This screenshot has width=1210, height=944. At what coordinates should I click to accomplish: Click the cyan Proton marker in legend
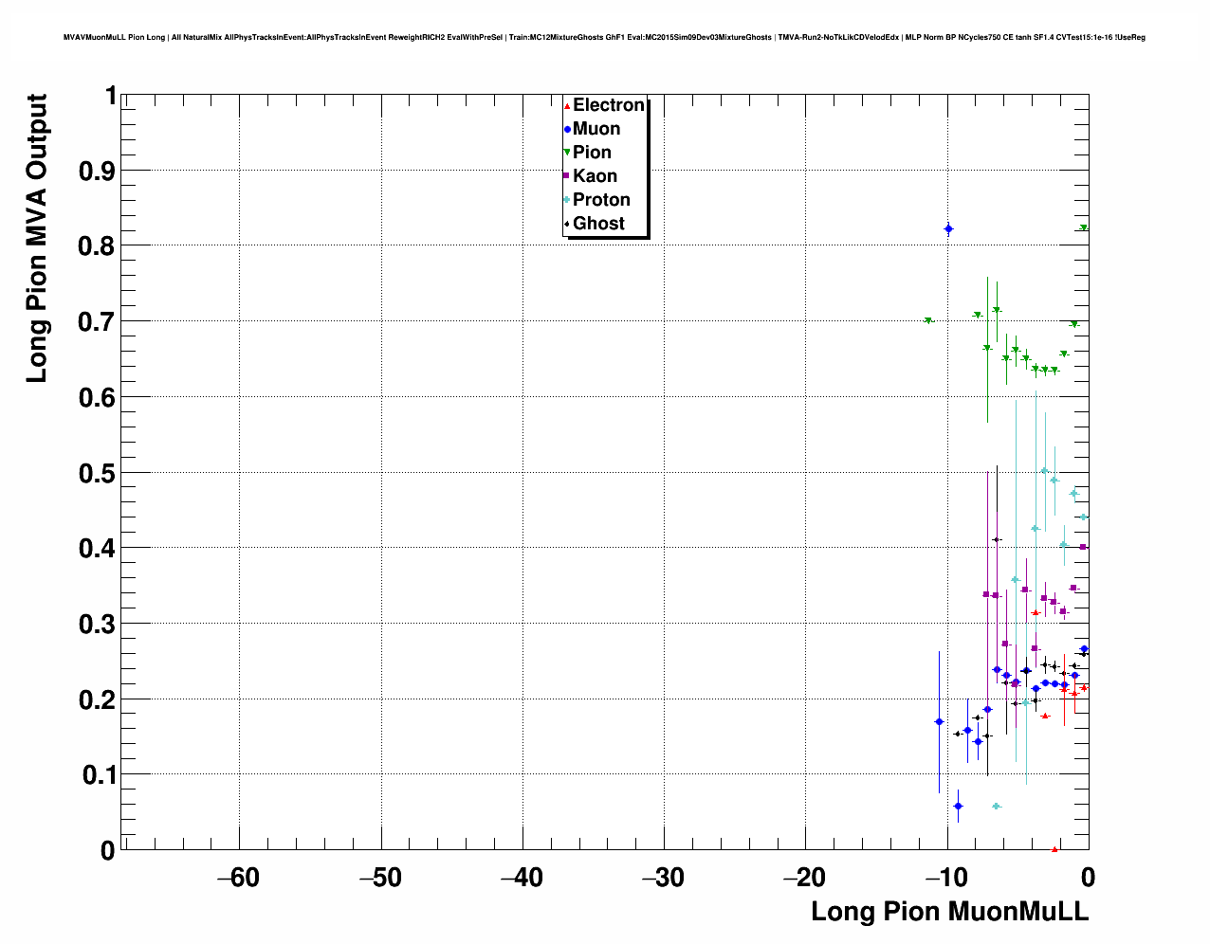point(567,200)
